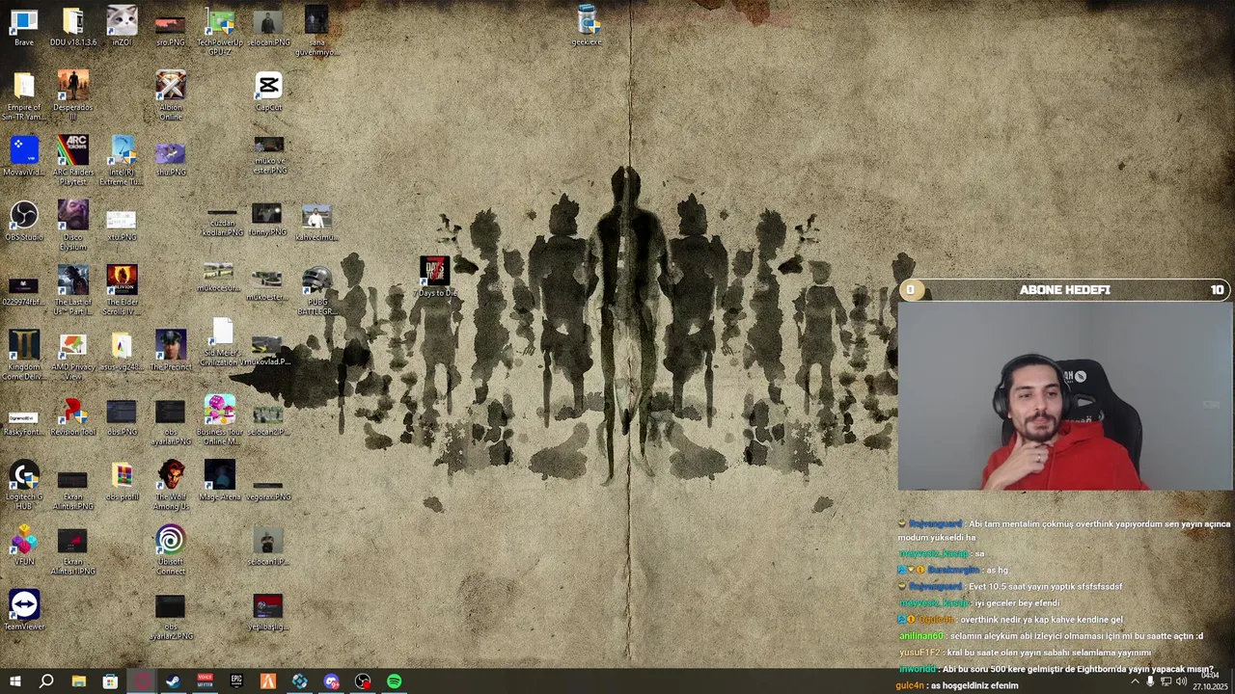Launch Desperados III from desktop

[73, 94]
